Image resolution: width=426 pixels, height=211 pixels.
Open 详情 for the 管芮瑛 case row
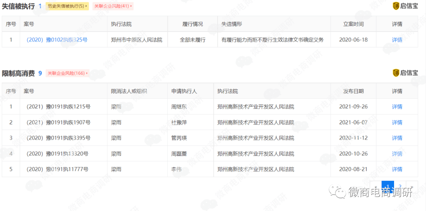[x=397, y=138]
